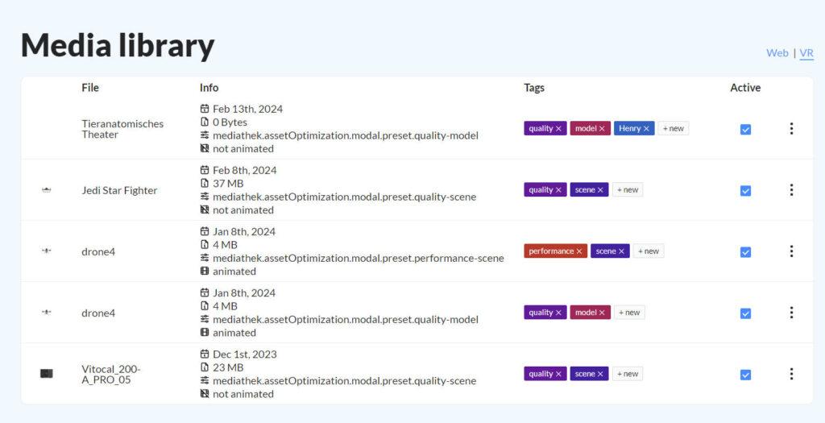The height and width of the screenshot is (423, 825).
Task: Remove scene tag from Vitocal_200-A_PRO_05
Action: pos(600,374)
